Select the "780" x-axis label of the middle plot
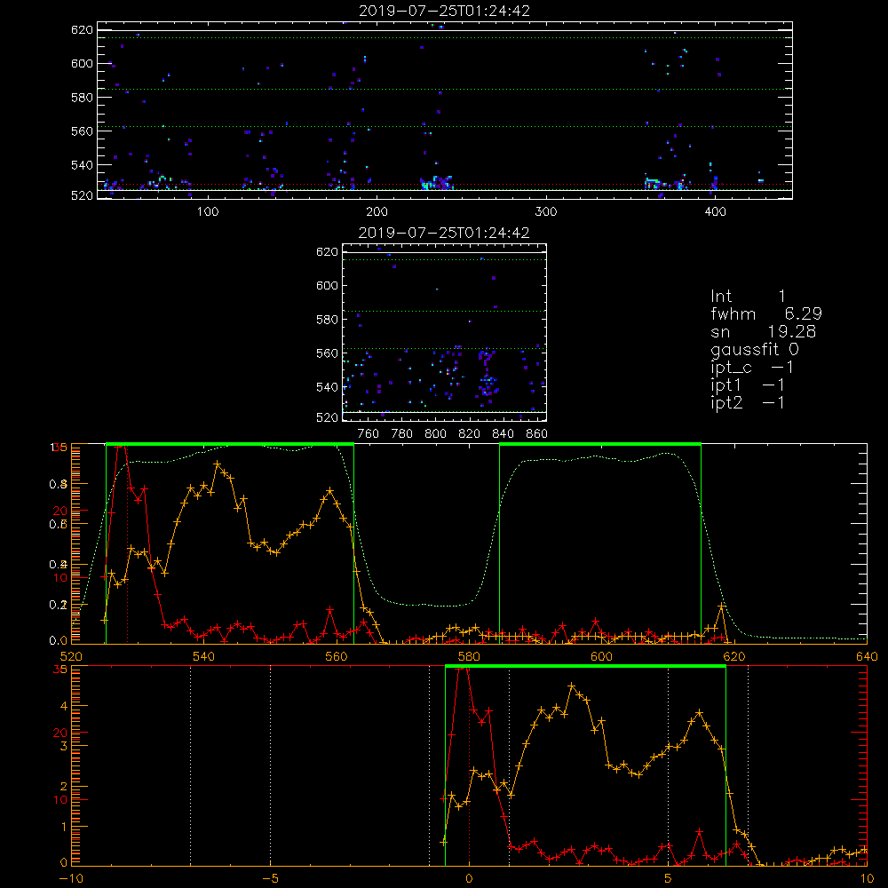This screenshot has height=888, width=888. coord(402,434)
